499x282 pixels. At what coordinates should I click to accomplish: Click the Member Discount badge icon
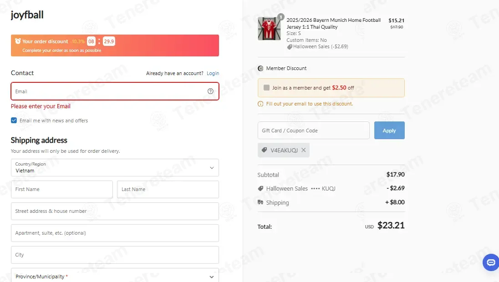(260, 68)
